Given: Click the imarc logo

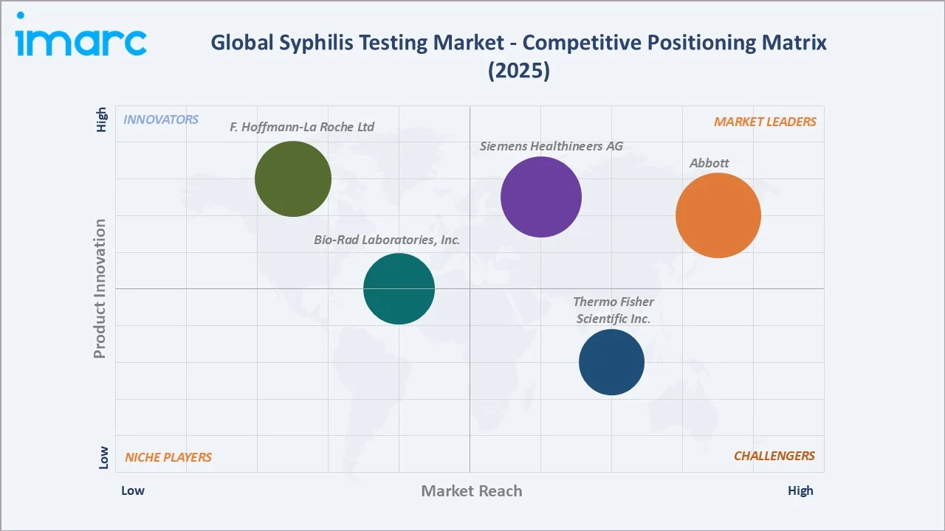Looking at the screenshot, I should tap(81, 35).
